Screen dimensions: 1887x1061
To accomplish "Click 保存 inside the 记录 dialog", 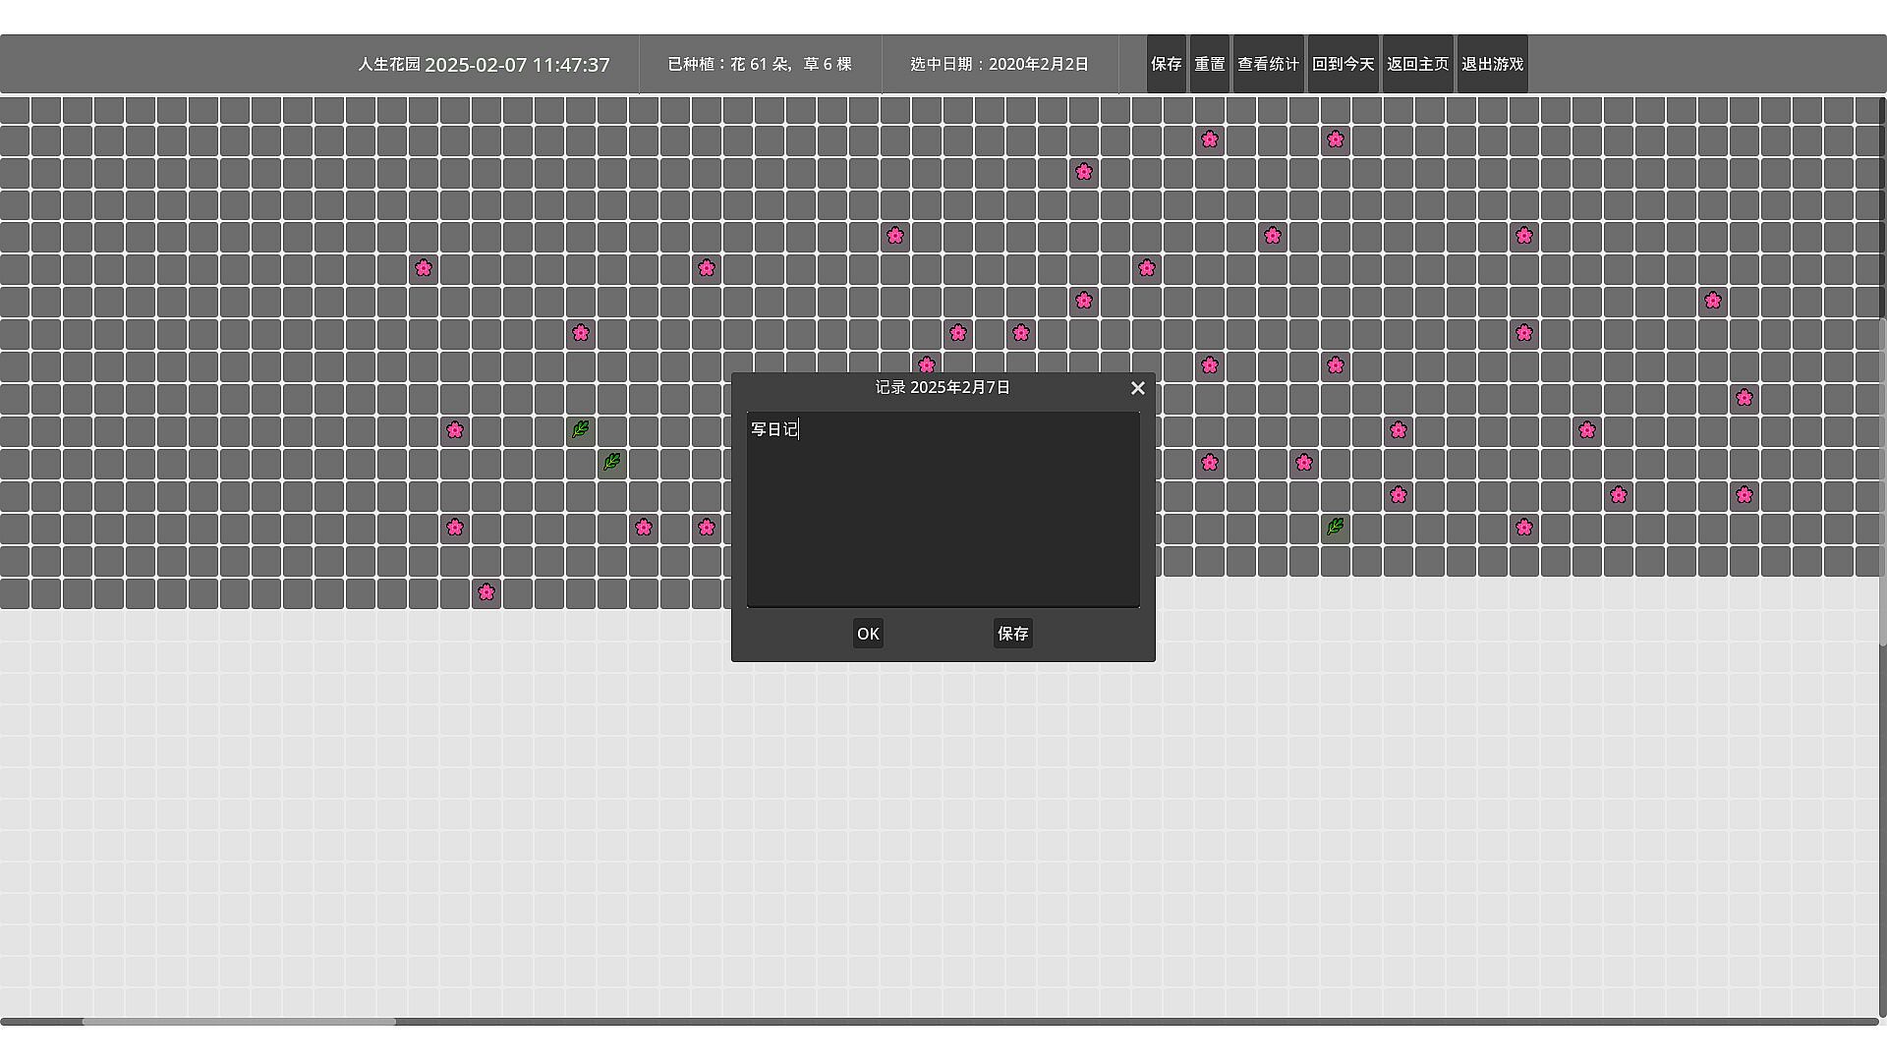I will click(x=1012, y=634).
